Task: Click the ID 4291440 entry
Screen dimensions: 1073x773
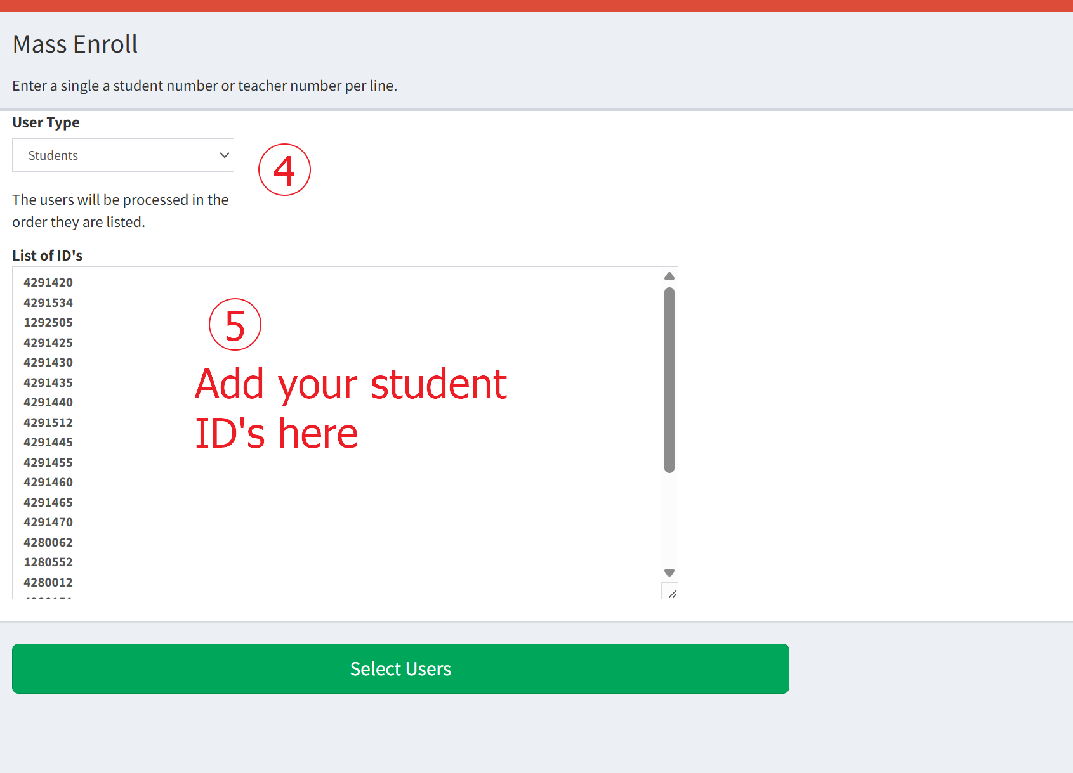Action: click(48, 403)
